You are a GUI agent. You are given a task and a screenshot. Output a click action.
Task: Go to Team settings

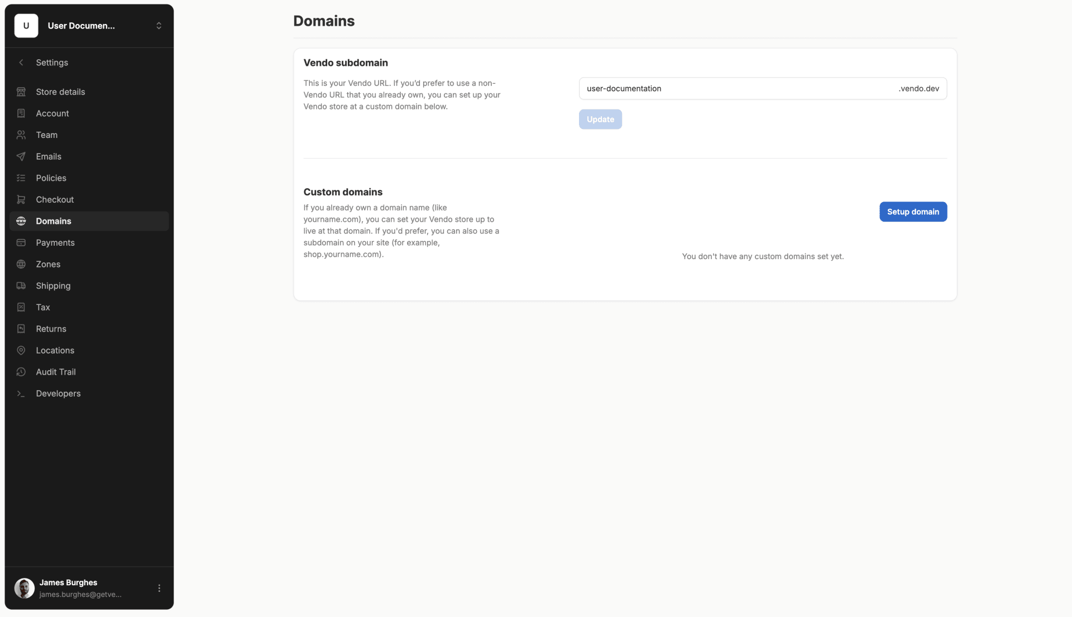pyautogui.click(x=89, y=135)
